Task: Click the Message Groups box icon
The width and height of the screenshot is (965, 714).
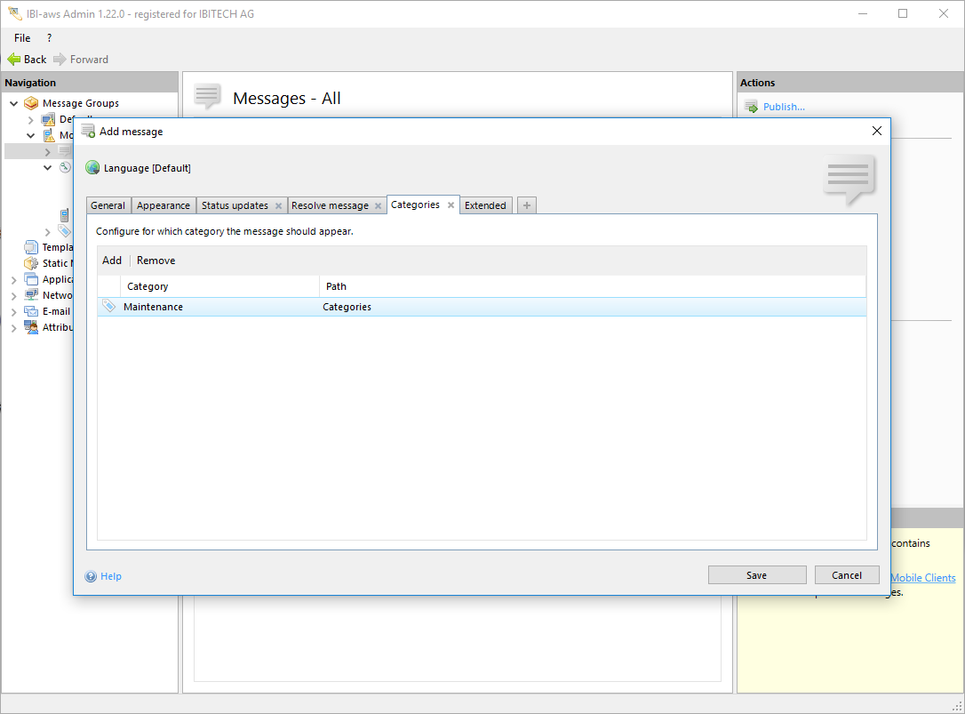Action: [x=31, y=103]
